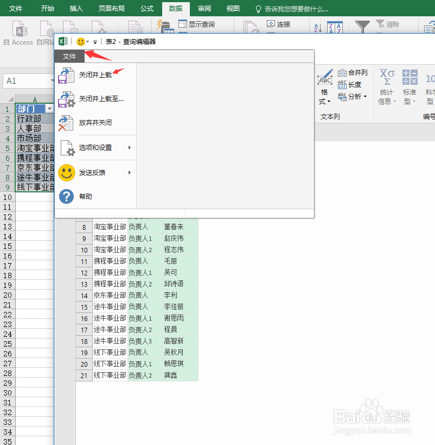Click the Show Queries icon in the Excel ribbon
This screenshot has width=435, height=445.
point(183,24)
